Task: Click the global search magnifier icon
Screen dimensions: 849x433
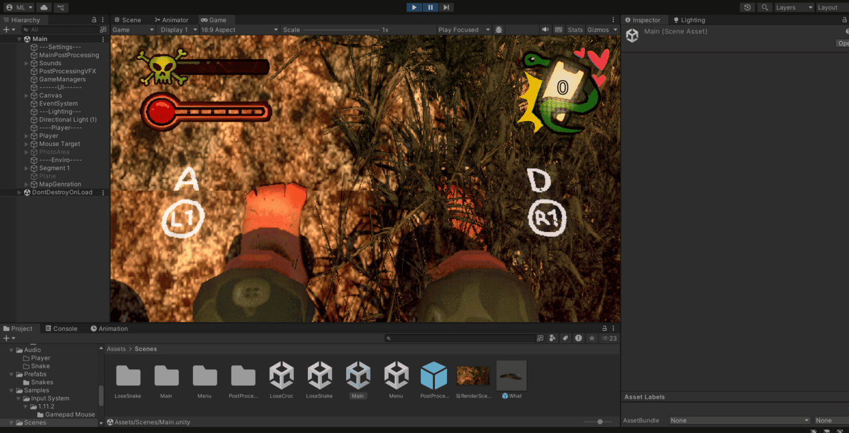Action: point(765,7)
